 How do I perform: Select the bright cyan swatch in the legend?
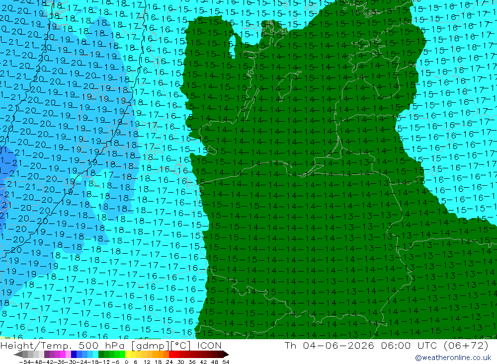(95, 355)
